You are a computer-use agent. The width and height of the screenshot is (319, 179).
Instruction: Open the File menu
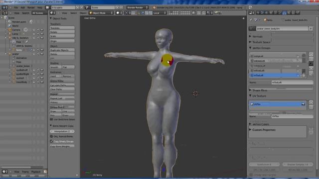pyautogui.click(x=16, y=7)
